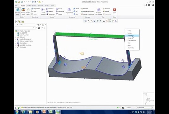The width and height of the screenshot is (169, 114).
Task: Expand the Constraints group dropdown
Action: pos(72,17)
